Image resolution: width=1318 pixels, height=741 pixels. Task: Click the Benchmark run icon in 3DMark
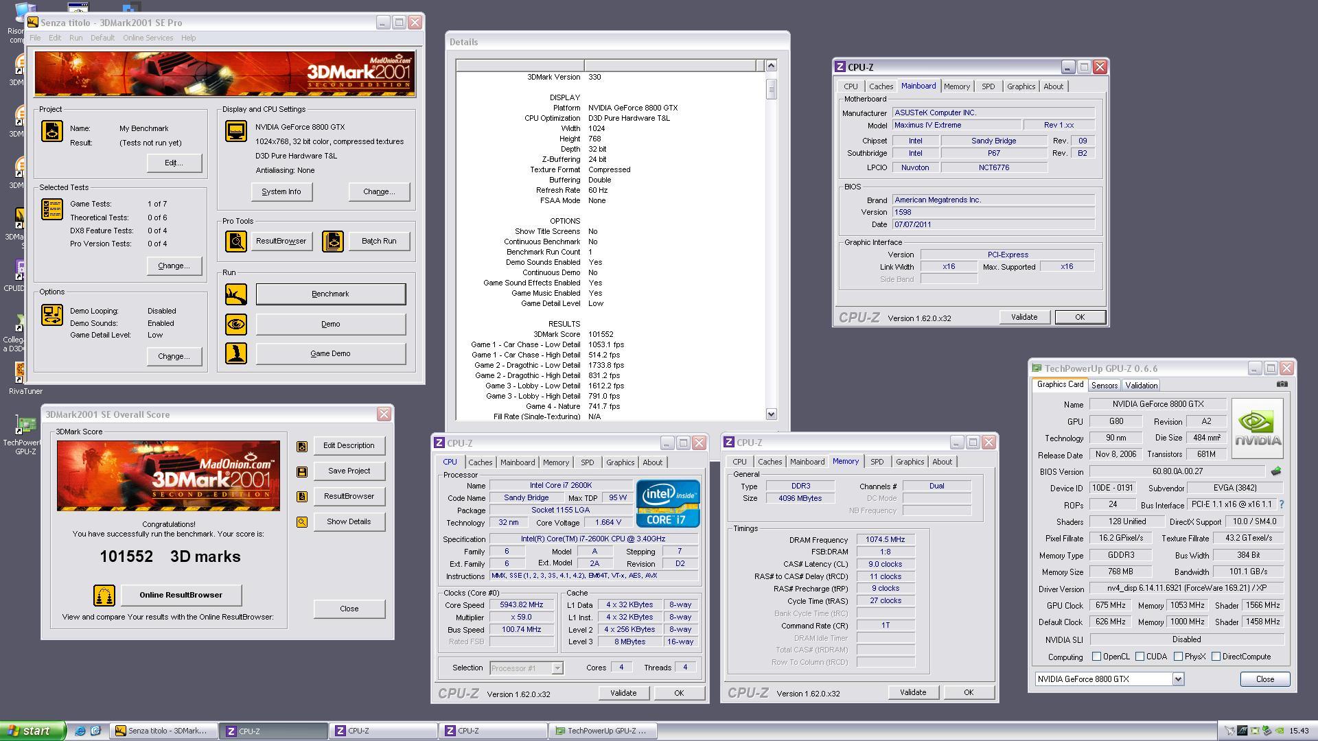tap(236, 294)
